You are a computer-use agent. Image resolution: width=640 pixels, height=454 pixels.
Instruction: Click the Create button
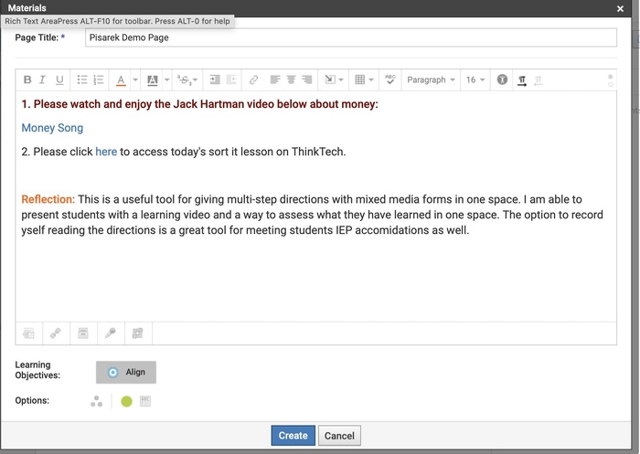293,436
